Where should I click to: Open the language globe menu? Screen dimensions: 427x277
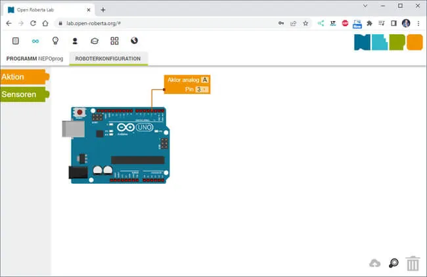tap(134, 41)
